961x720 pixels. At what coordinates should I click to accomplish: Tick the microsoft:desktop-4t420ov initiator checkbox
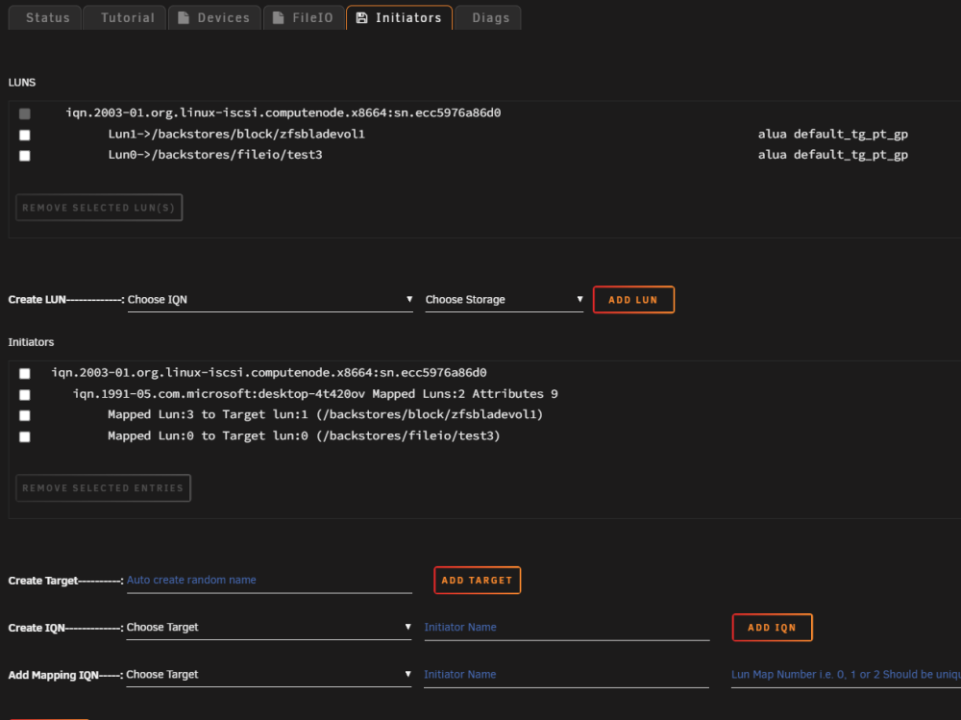tap(25, 395)
